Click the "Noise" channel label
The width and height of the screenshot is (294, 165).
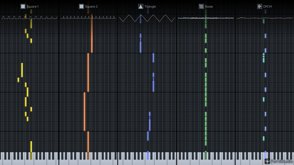[209, 6]
